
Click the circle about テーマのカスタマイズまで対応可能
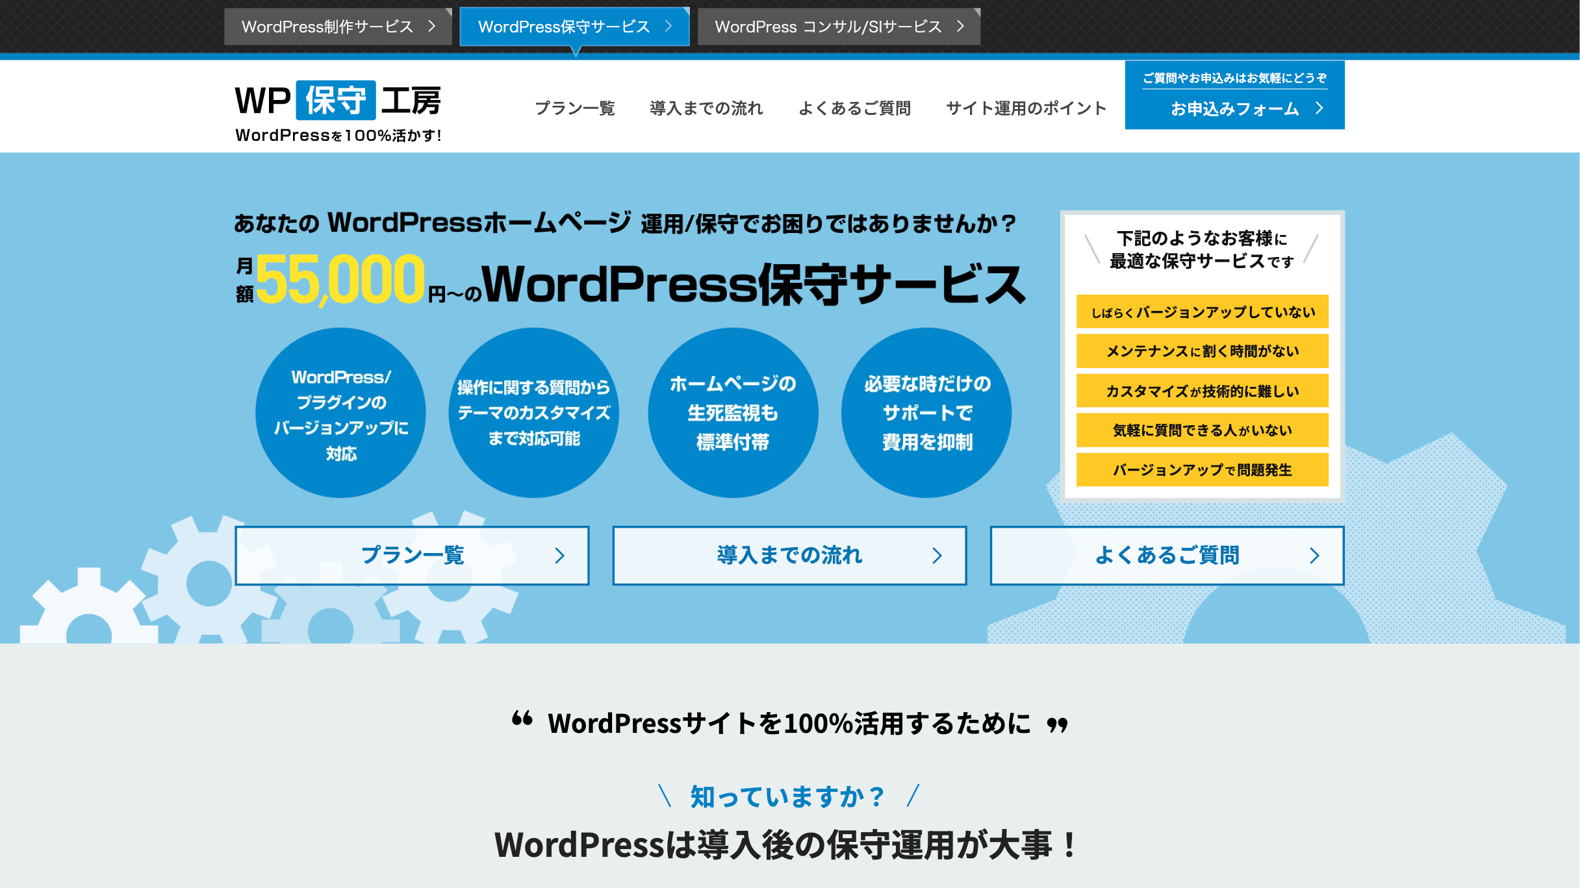click(x=533, y=413)
